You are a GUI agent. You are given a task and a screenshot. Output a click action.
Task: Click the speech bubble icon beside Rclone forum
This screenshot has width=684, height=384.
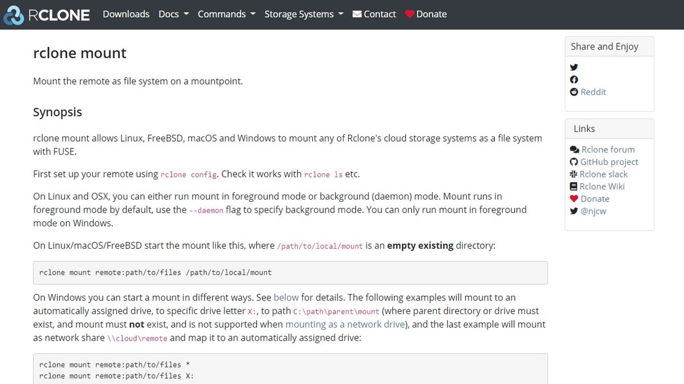coord(575,149)
